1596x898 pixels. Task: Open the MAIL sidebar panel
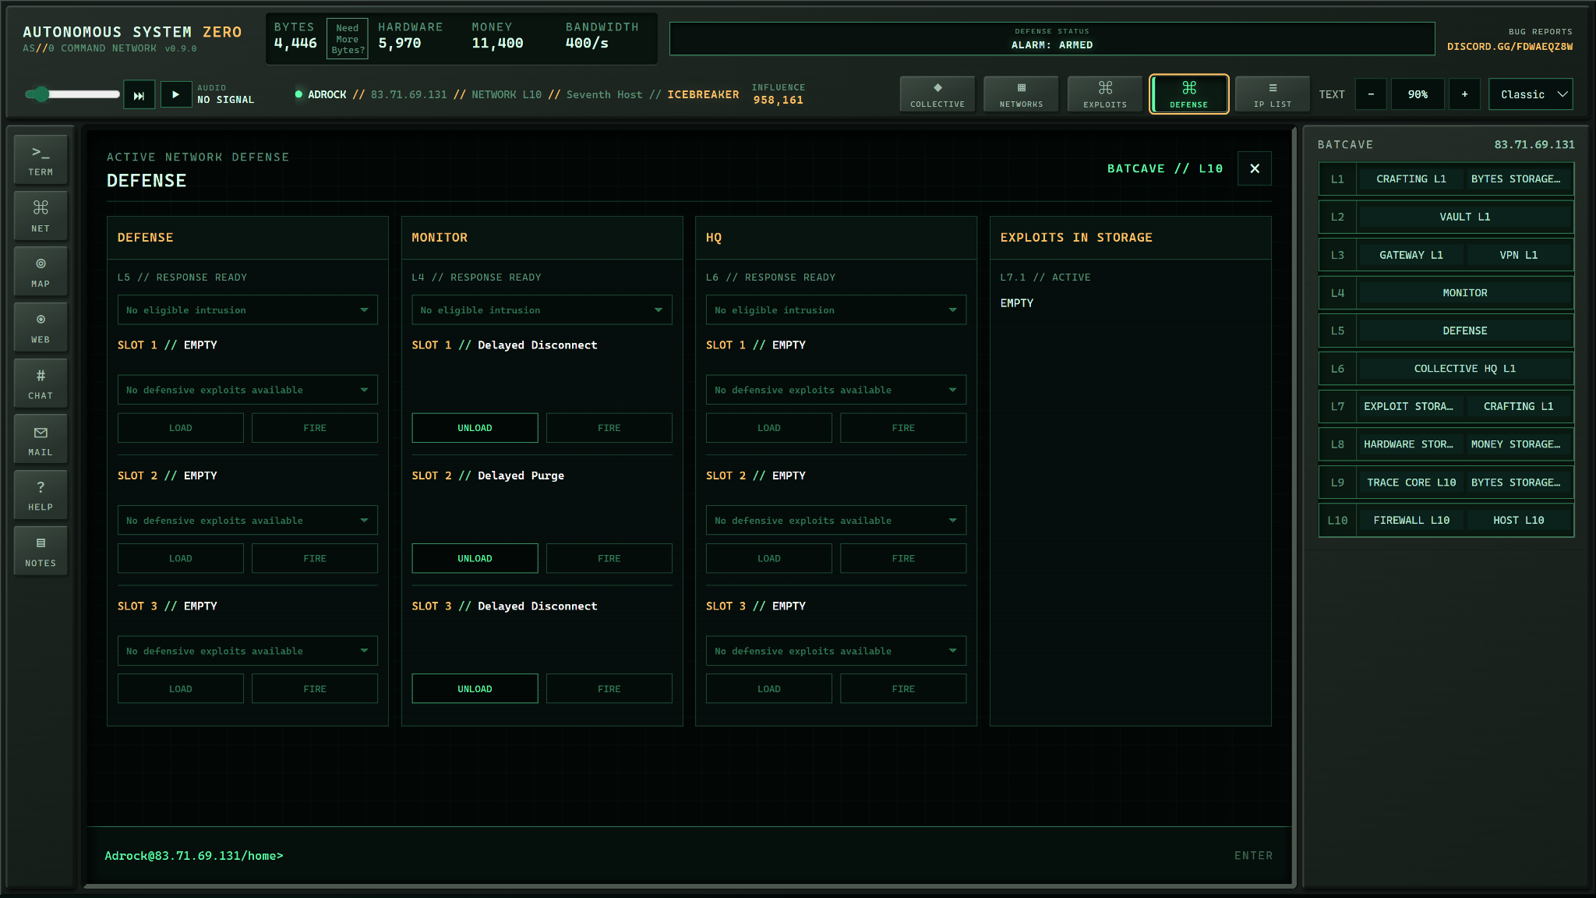(41, 440)
